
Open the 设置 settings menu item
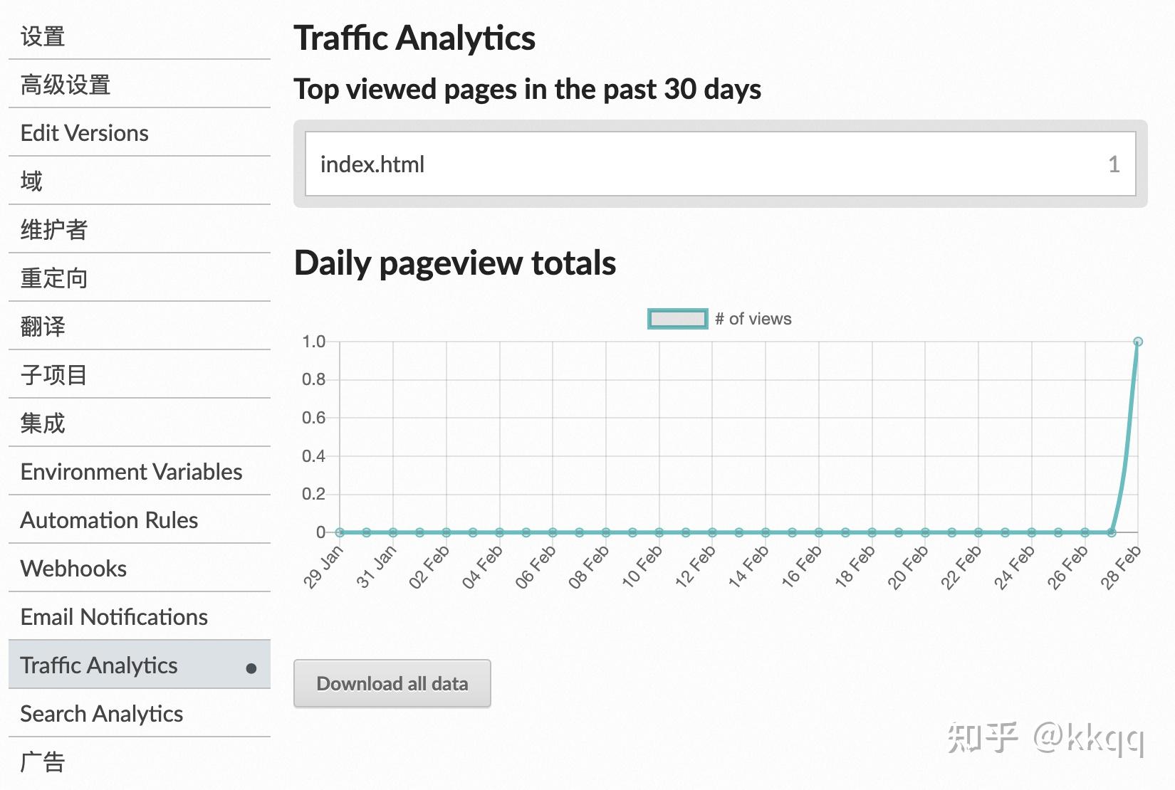(x=43, y=36)
